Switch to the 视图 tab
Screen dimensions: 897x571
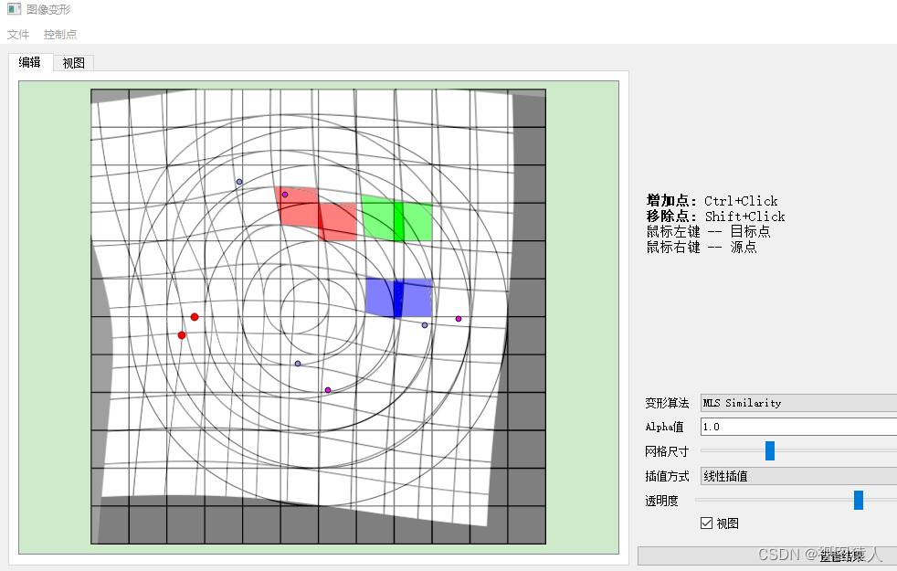73,63
